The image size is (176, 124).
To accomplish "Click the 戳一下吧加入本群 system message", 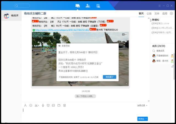I will pyautogui.click(x=85, y=96).
